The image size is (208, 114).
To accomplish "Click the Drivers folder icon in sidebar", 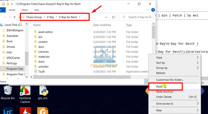I will (x=4, y=47).
